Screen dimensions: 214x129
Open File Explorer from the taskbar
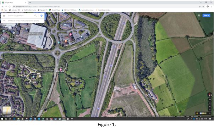coord(18,119)
